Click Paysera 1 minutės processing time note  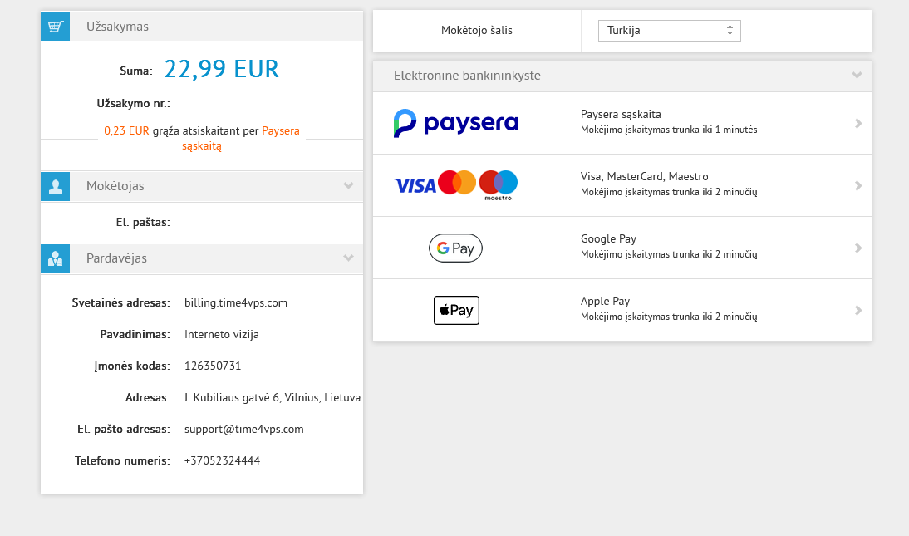tap(669, 130)
